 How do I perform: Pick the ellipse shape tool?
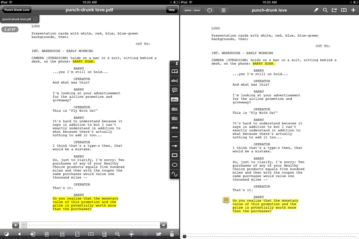pyautogui.click(x=175, y=165)
